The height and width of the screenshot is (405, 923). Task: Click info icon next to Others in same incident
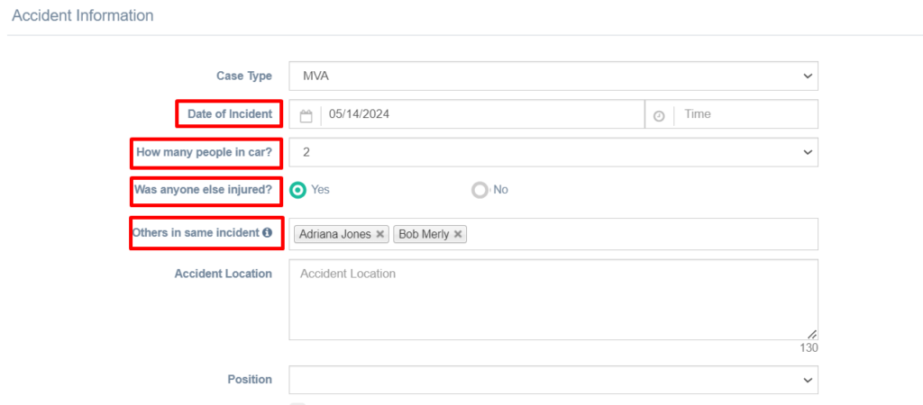[x=267, y=232]
